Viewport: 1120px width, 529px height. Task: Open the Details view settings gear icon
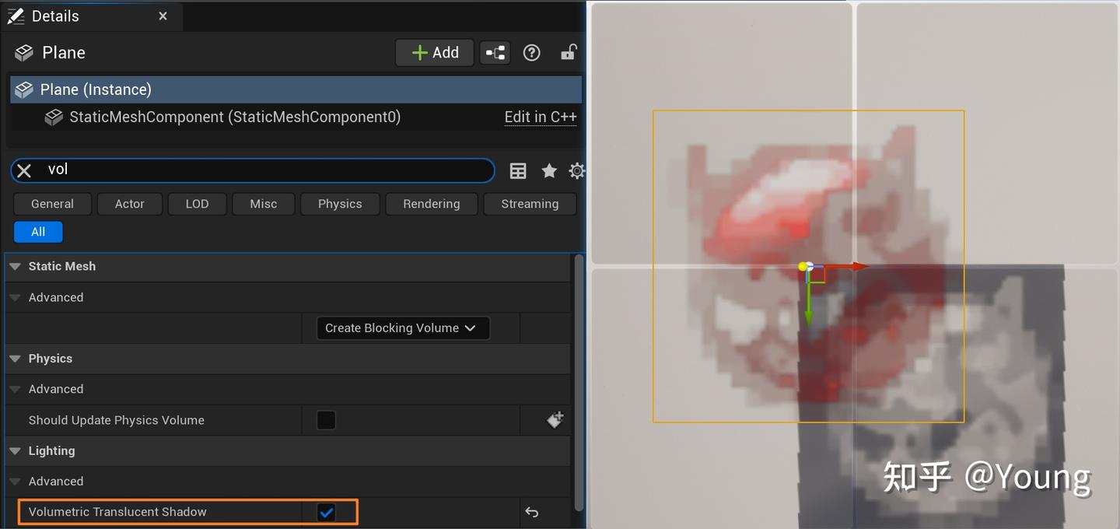[577, 170]
